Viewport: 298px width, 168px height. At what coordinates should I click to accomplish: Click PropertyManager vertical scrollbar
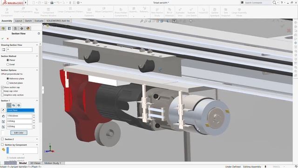coord(40,84)
